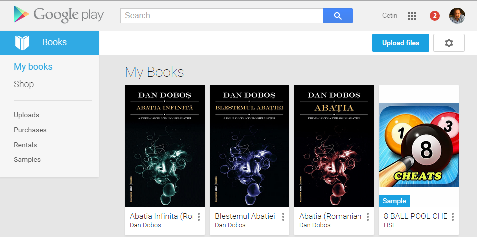Viewport: 477px width, 237px height.
Task: Select My books in sidebar
Action: (x=33, y=67)
